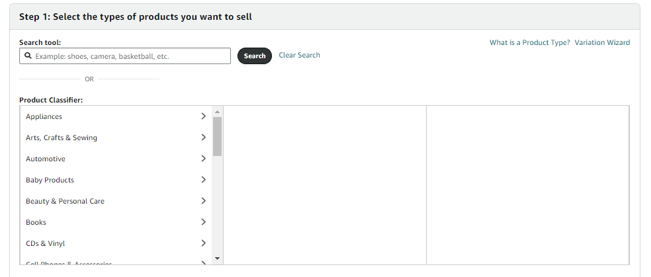The width and height of the screenshot is (651, 277).
Task: Click the Clear Search link
Action: click(x=299, y=55)
